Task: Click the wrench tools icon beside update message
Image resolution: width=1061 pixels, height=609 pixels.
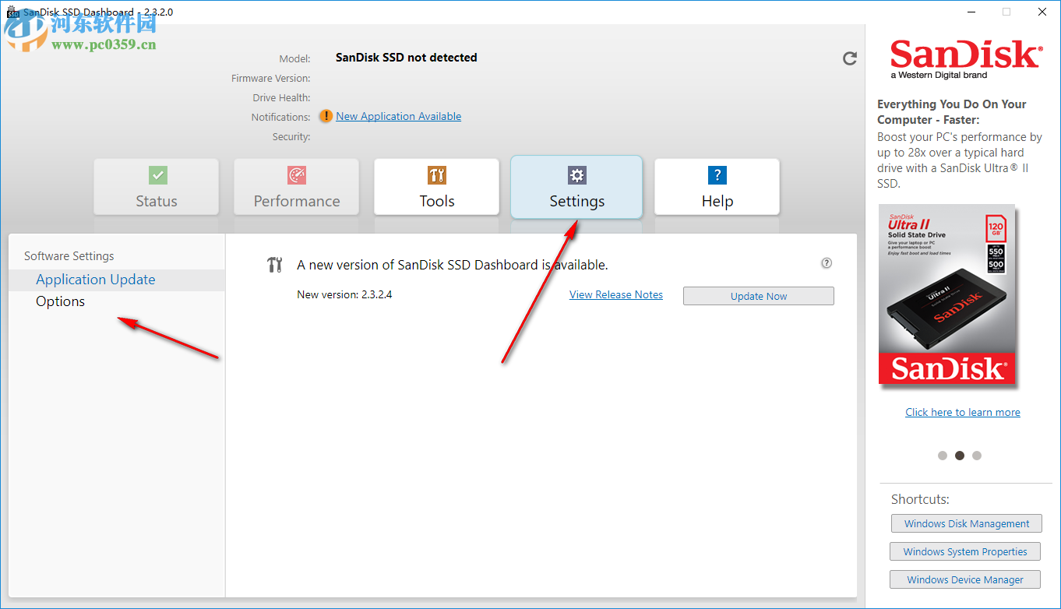Action: [274, 265]
